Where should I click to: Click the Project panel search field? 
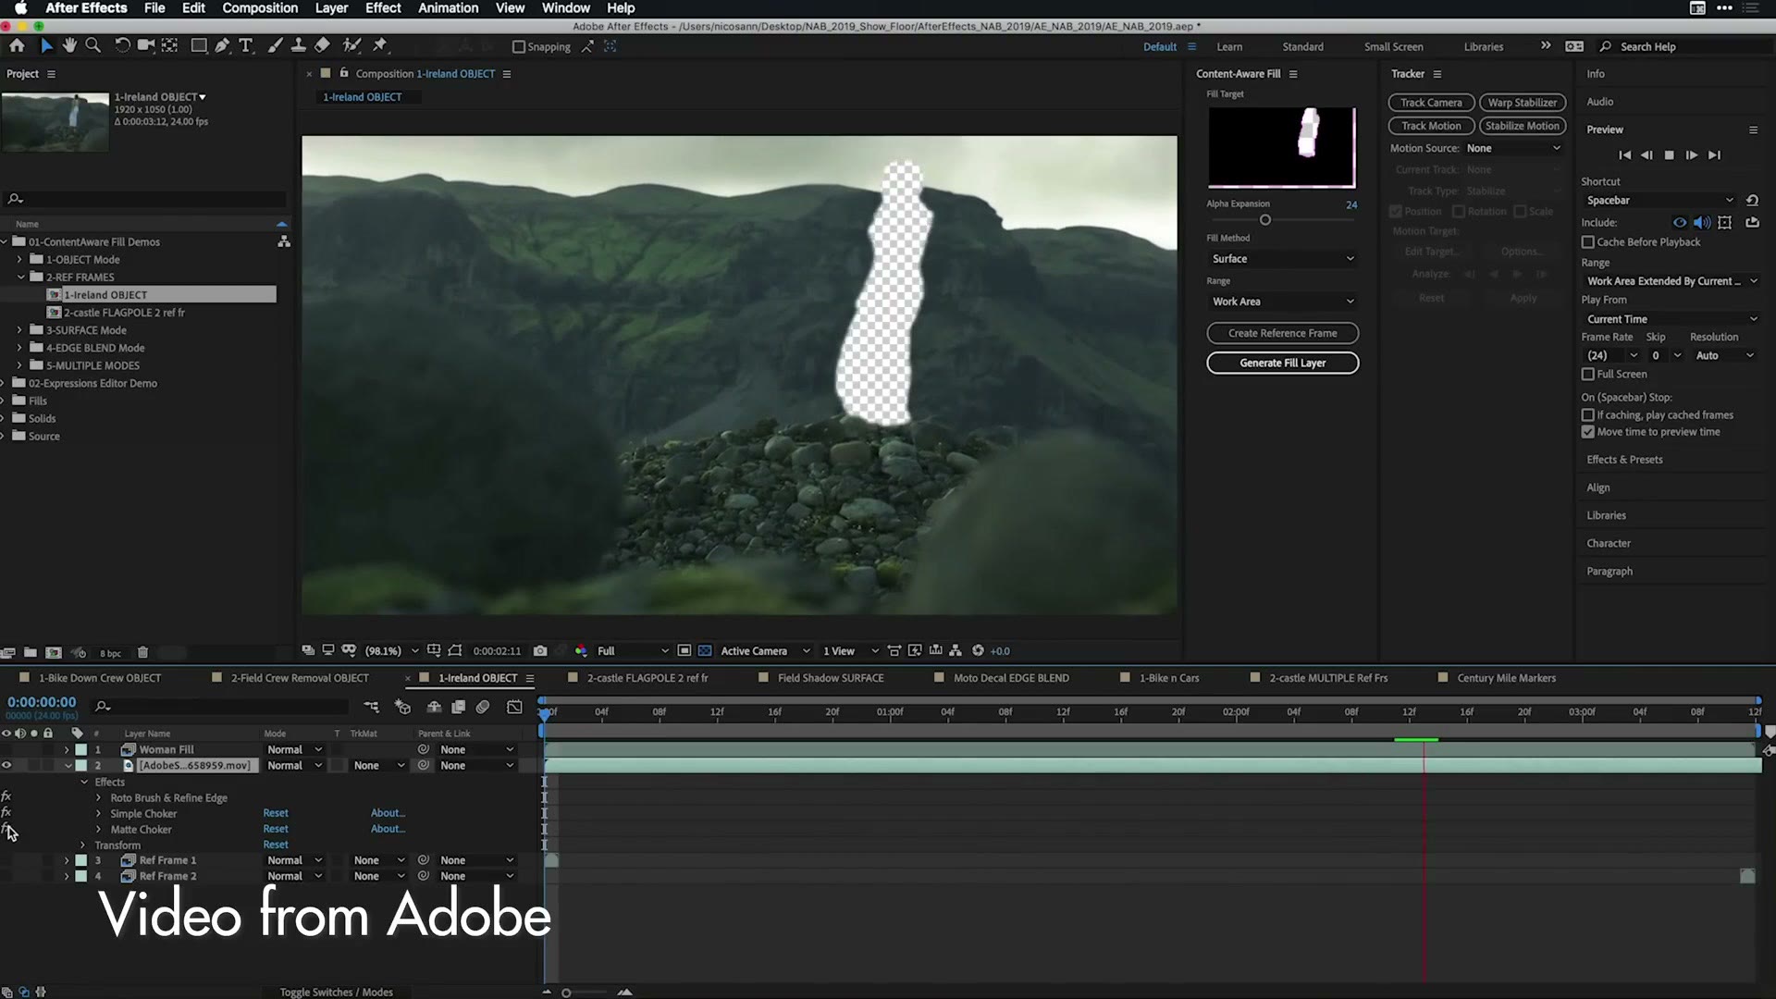(145, 199)
